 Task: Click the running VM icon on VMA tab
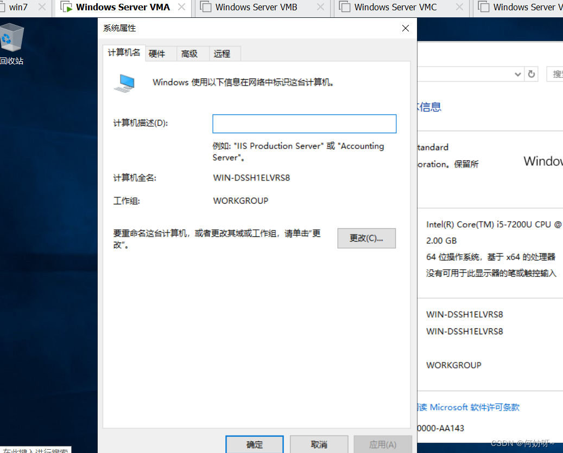66,7
